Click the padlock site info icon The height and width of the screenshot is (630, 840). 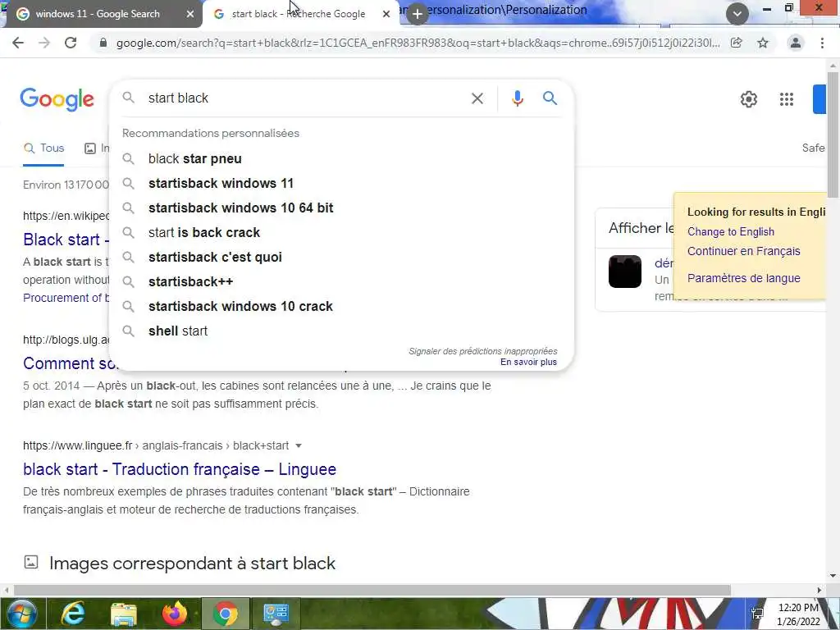pos(103,43)
